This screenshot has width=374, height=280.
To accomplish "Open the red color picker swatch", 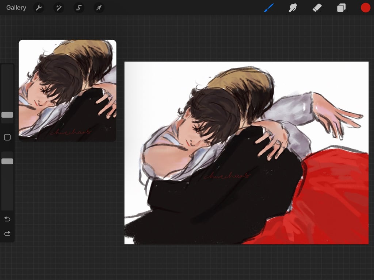I will point(365,8).
